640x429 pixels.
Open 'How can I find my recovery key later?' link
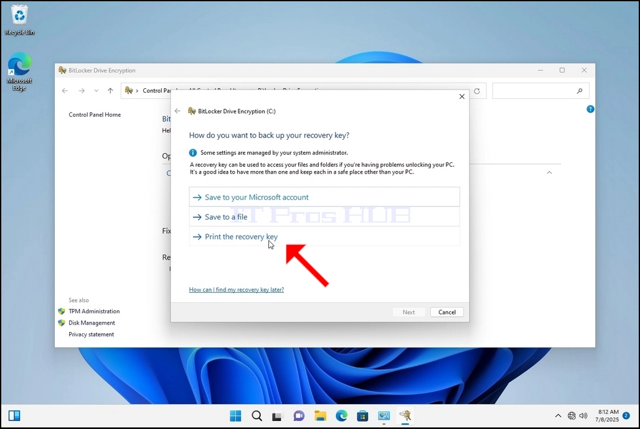[x=237, y=290]
